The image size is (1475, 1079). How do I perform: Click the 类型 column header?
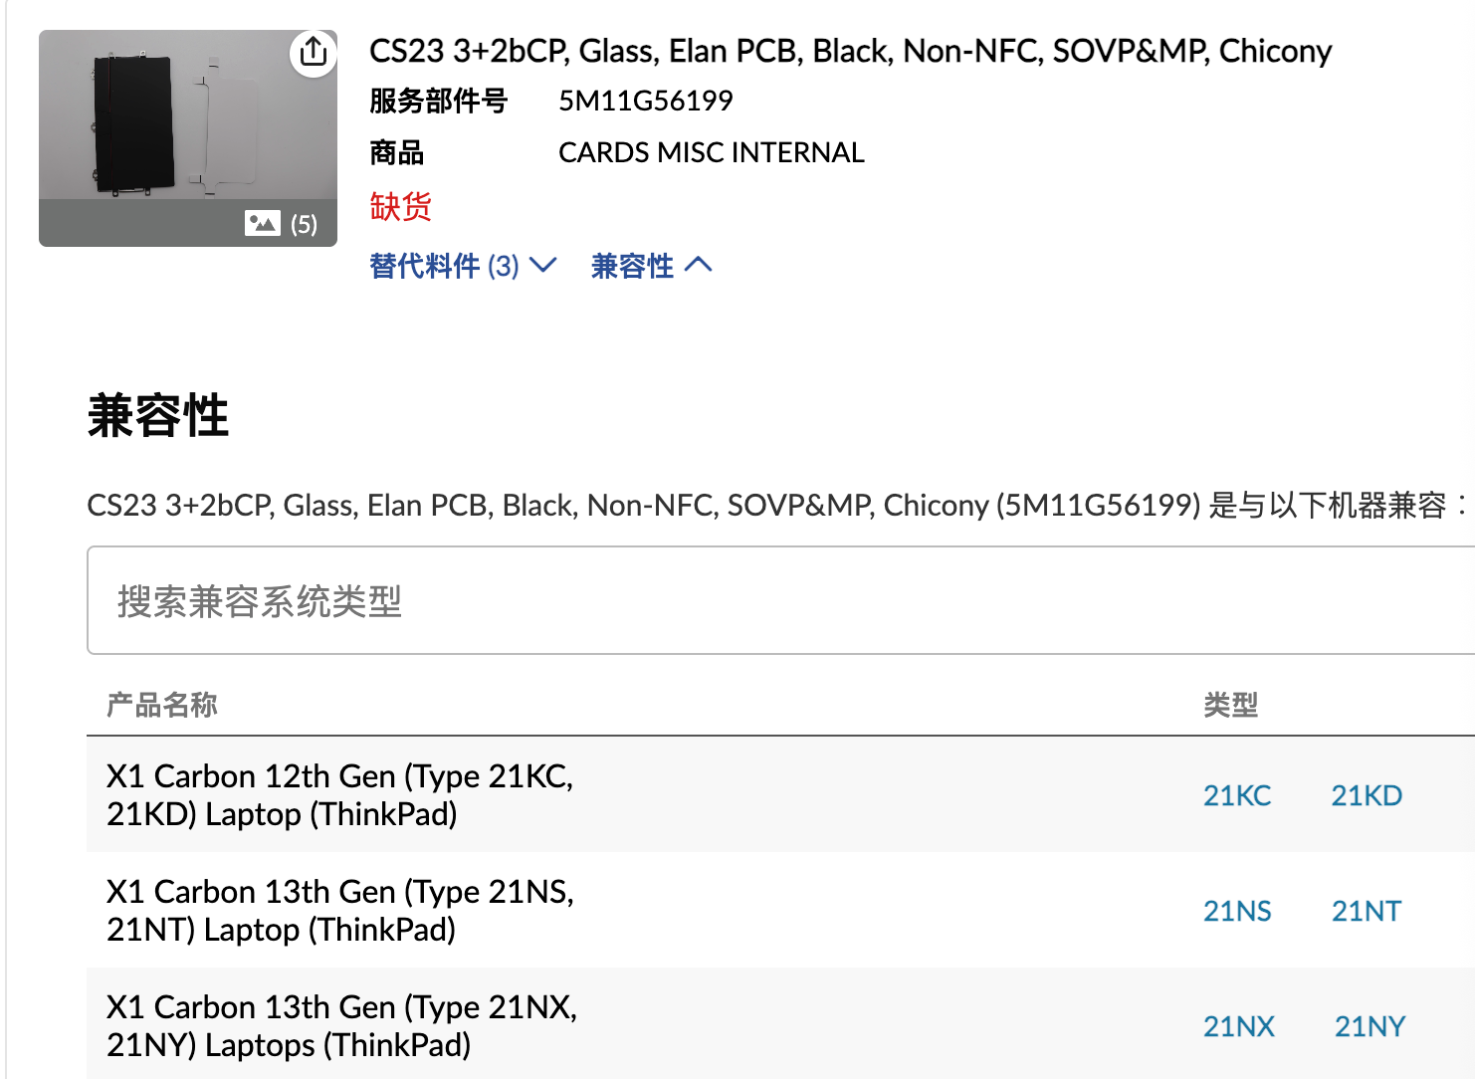click(1231, 705)
